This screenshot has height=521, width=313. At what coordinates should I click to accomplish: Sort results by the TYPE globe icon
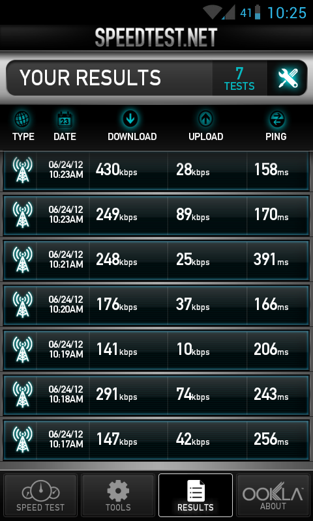point(23,126)
